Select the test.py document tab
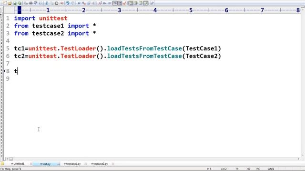Screen dimensions: 305x171 [x=46, y=164]
